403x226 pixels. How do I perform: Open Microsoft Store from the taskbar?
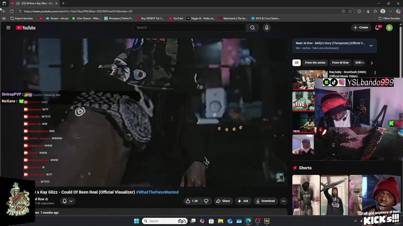click(x=211, y=221)
